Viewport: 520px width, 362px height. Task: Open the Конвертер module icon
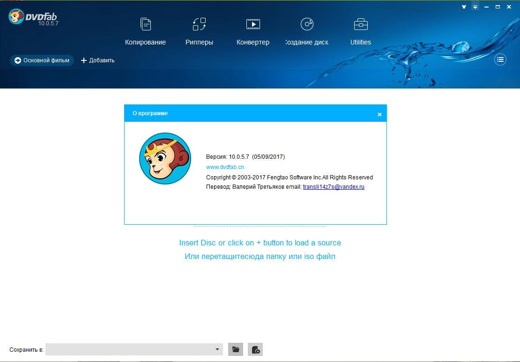pyautogui.click(x=253, y=24)
